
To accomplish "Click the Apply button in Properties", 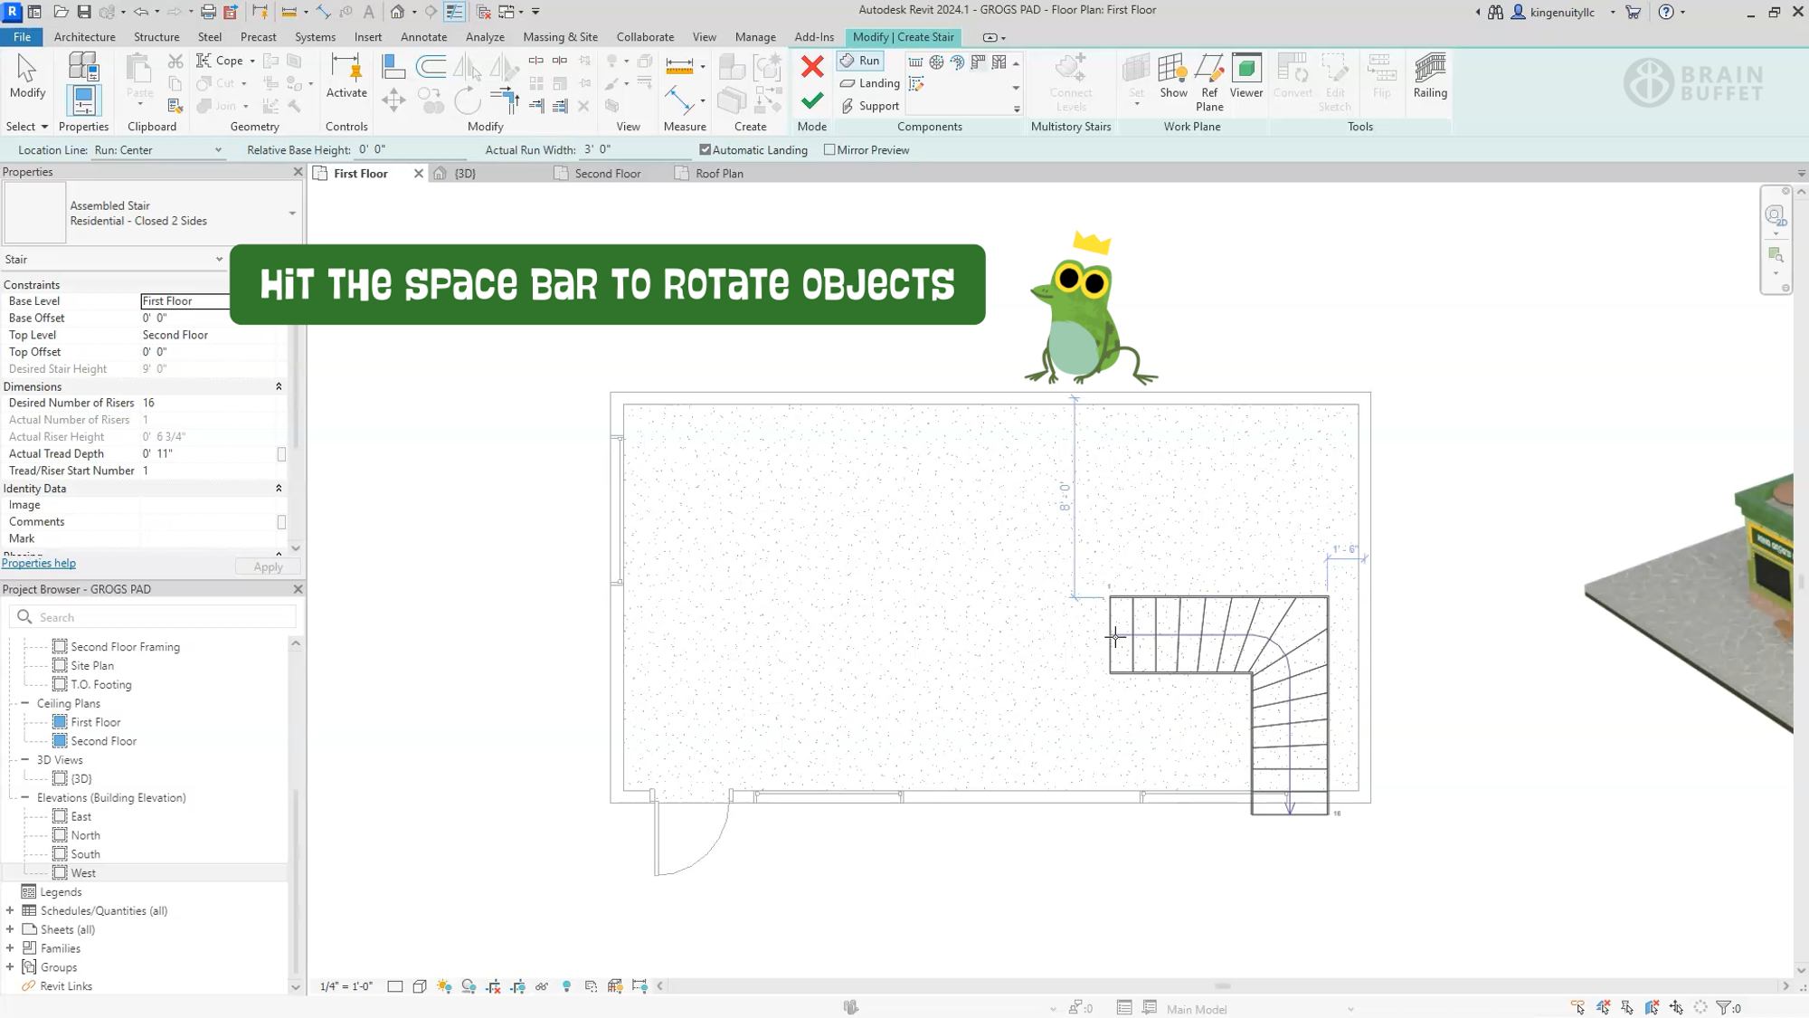I will pos(266,566).
